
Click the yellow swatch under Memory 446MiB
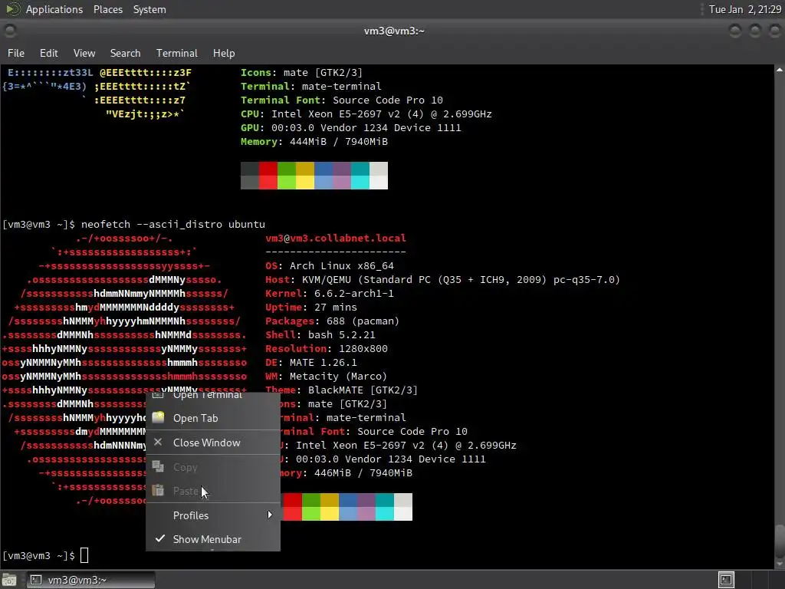point(330,507)
